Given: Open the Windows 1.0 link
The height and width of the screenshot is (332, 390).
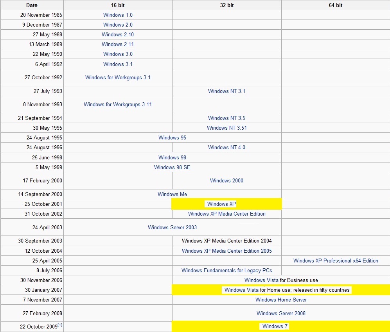Looking at the screenshot, I should 118,15.
